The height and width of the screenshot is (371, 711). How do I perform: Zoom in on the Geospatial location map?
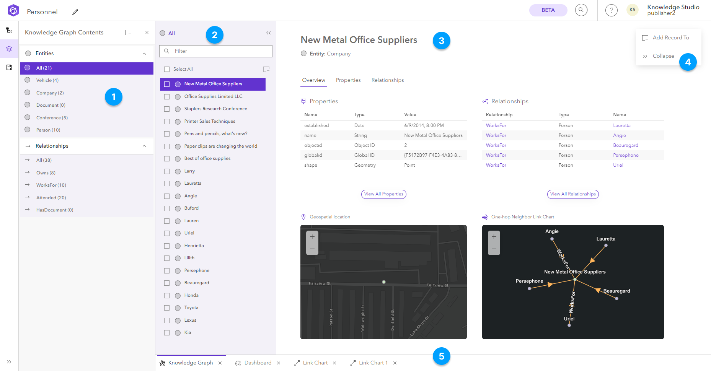click(x=312, y=237)
